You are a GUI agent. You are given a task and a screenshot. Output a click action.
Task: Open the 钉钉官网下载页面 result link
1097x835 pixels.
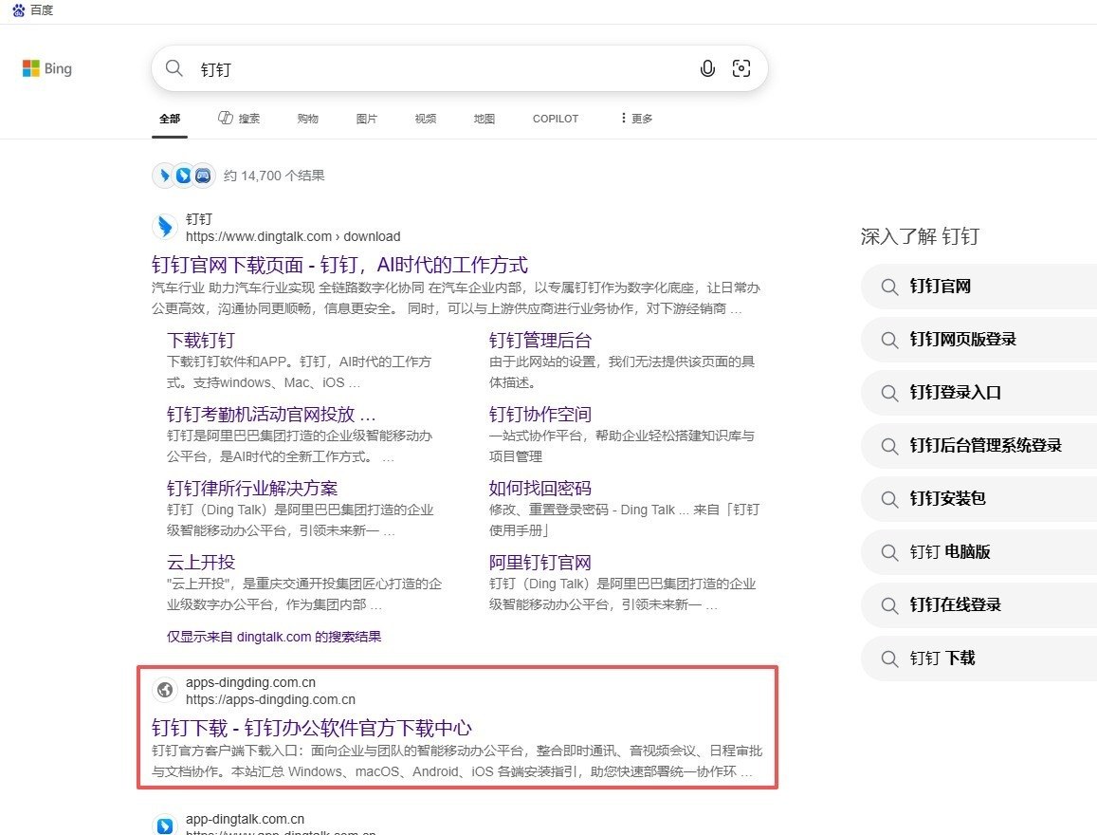click(x=339, y=265)
